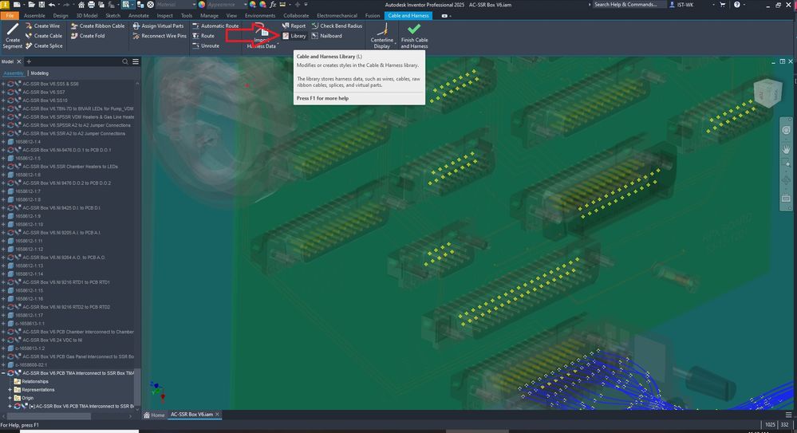Click the Undo arrow in quick access toolbar
797x433 pixels.
pyautogui.click(x=52, y=5)
